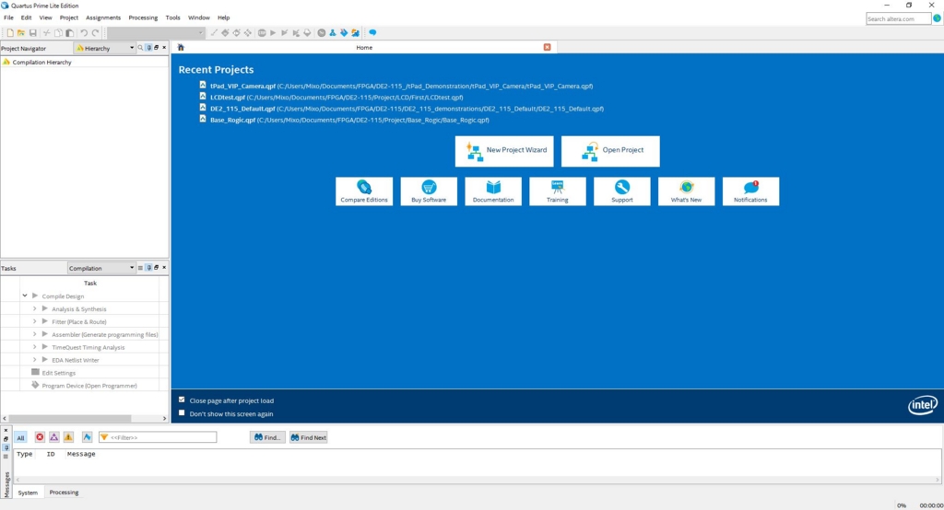Toggle the blue flag messages filter
The width and height of the screenshot is (944, 510).
pyautogui.click(x=88, y=437)
